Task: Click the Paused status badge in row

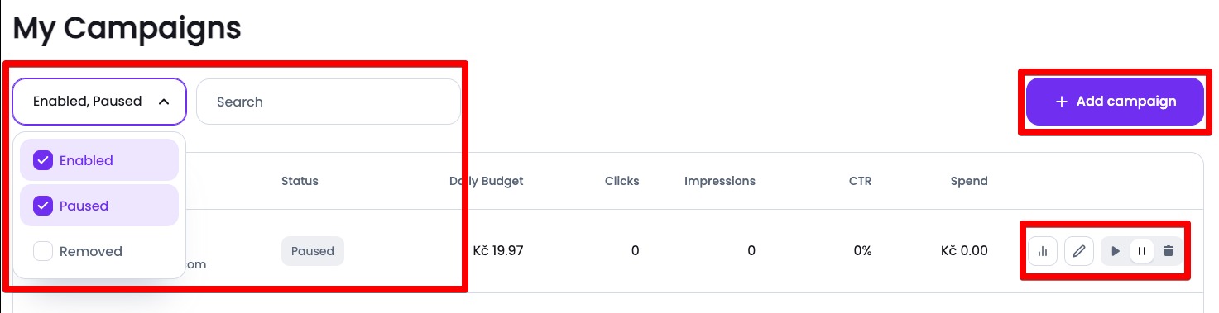Action: (x=313, y=251)
